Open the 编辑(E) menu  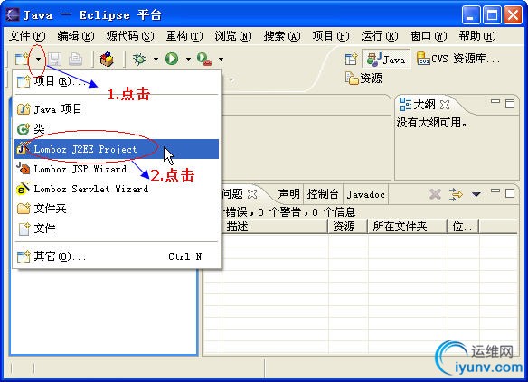tap(76, 35)
